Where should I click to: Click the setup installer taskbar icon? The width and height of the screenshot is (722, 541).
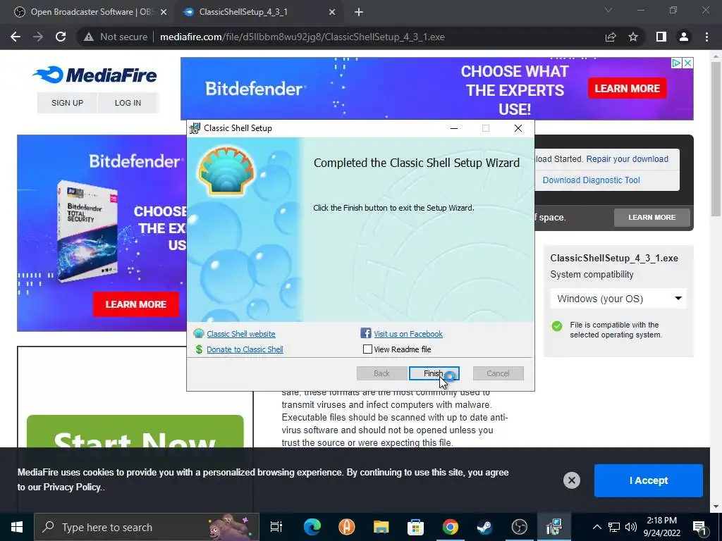(553, 527)
